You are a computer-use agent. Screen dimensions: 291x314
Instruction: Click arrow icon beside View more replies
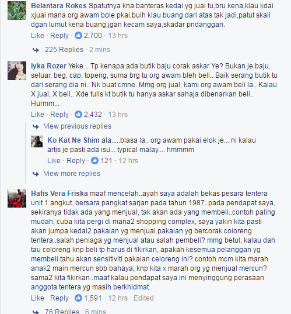pyautogui.click(x=36, y=174)
